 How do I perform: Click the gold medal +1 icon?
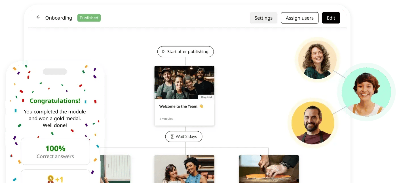[x=55, y=179]
